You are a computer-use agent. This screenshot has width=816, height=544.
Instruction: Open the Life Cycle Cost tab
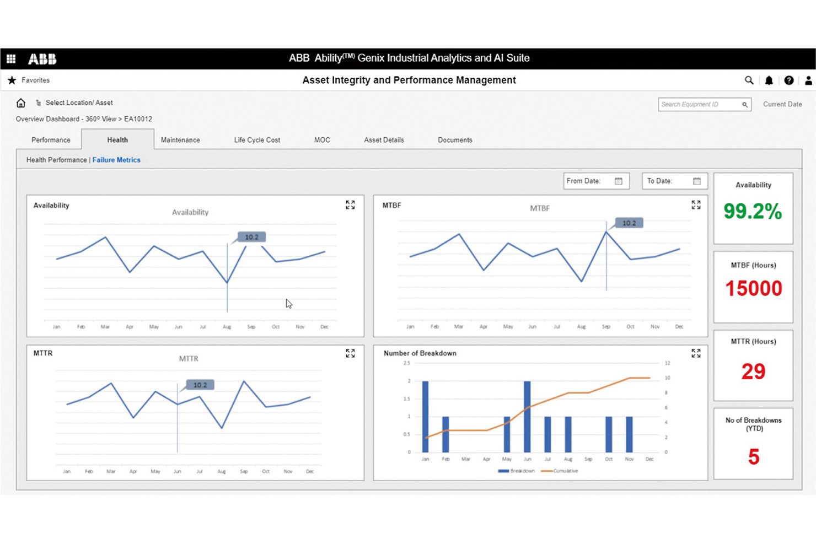[257, 140]
